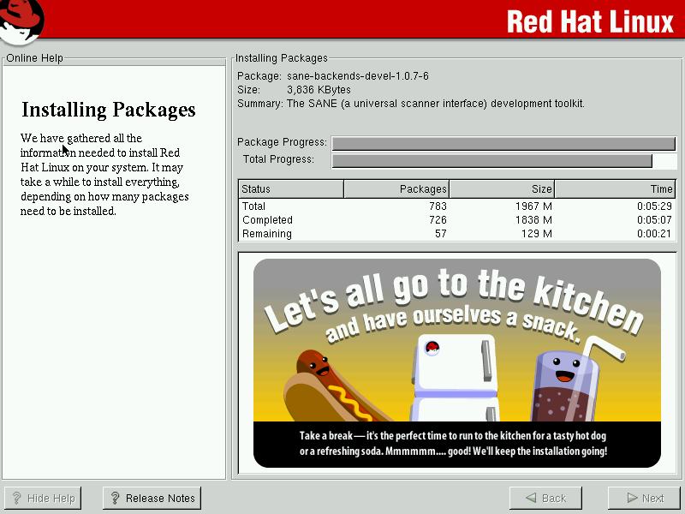Click the Remaining row label
This screenshot has height=514, width=685.
pyautogui.click(x=267, y=234)
